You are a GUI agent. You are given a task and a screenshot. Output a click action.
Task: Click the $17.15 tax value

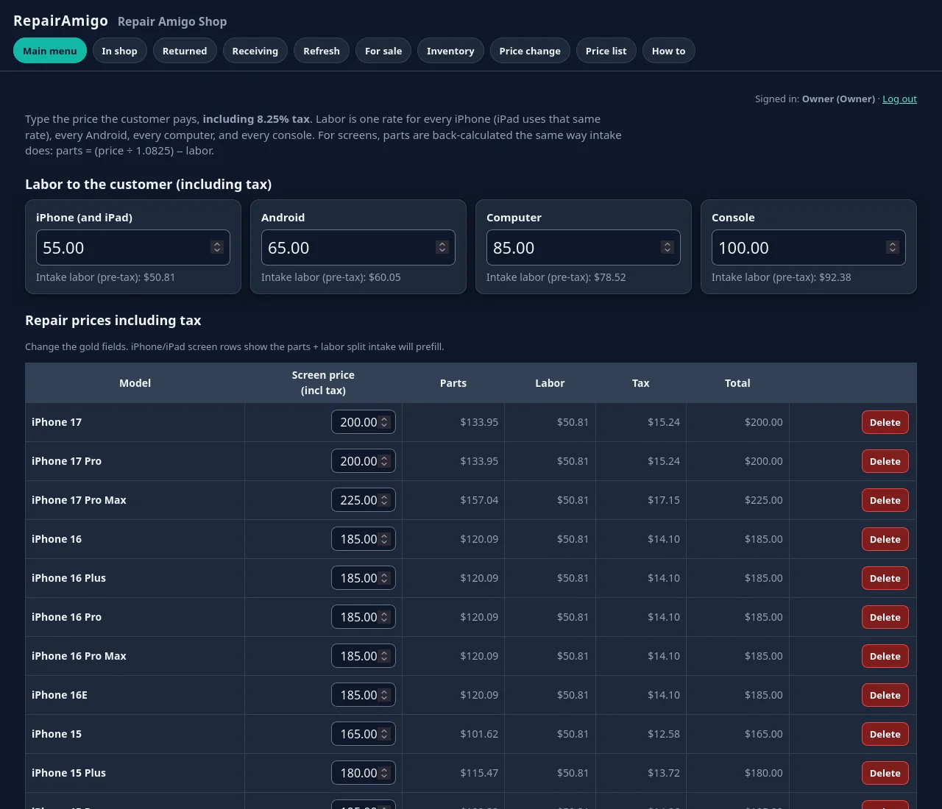664,500
